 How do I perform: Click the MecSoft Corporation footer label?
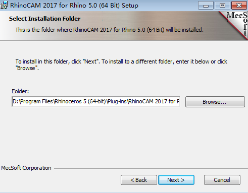click(x=26, y=168)
